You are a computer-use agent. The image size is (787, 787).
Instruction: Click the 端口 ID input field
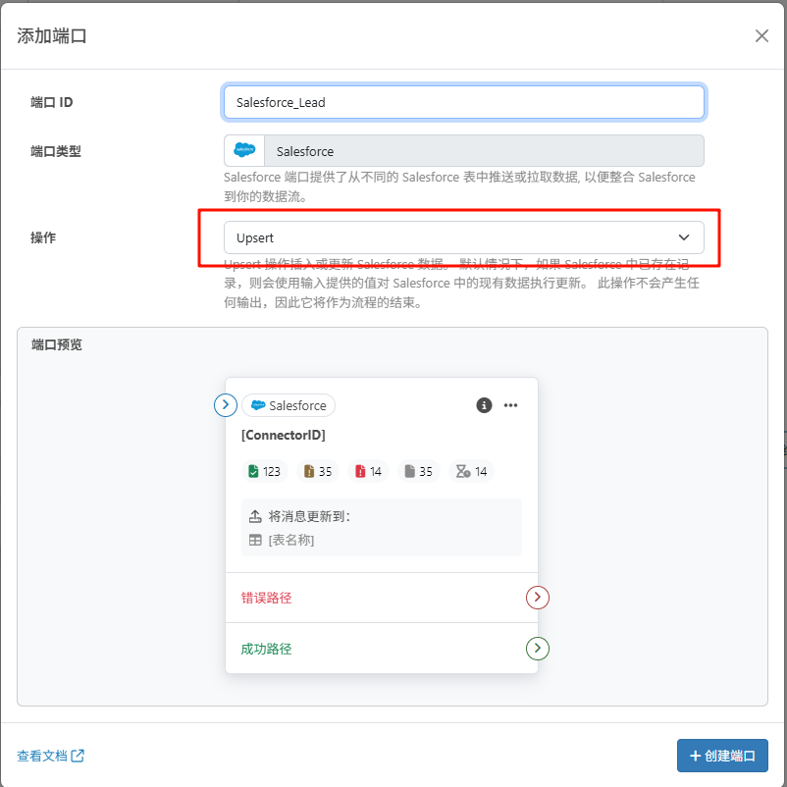463,102
